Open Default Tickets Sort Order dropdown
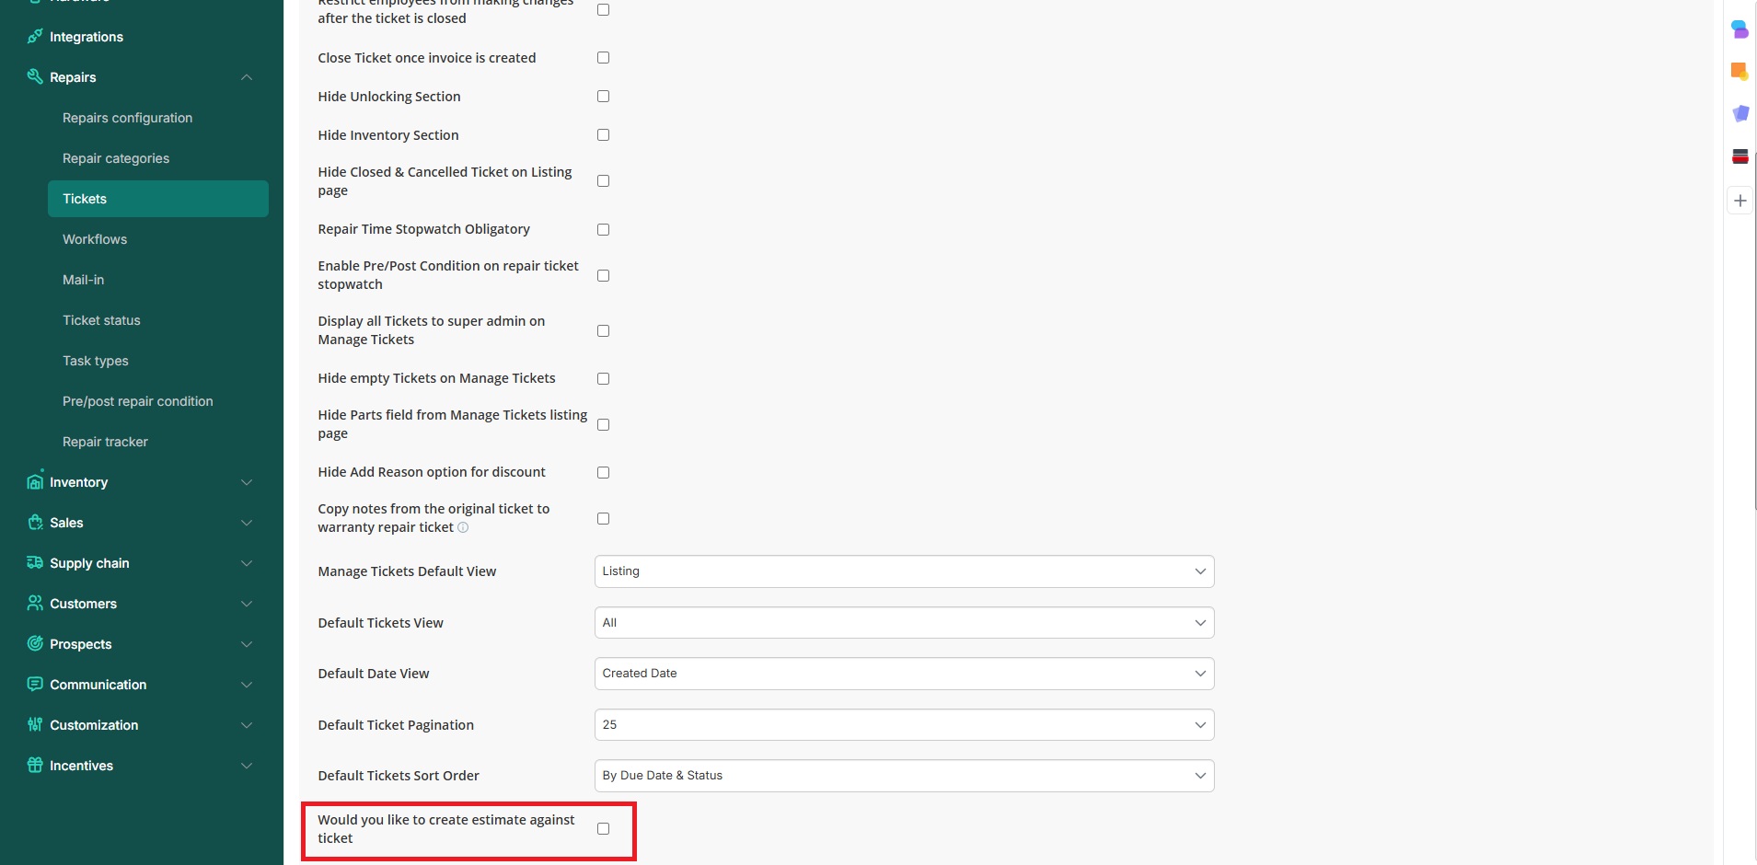 [x=904, y=776]
